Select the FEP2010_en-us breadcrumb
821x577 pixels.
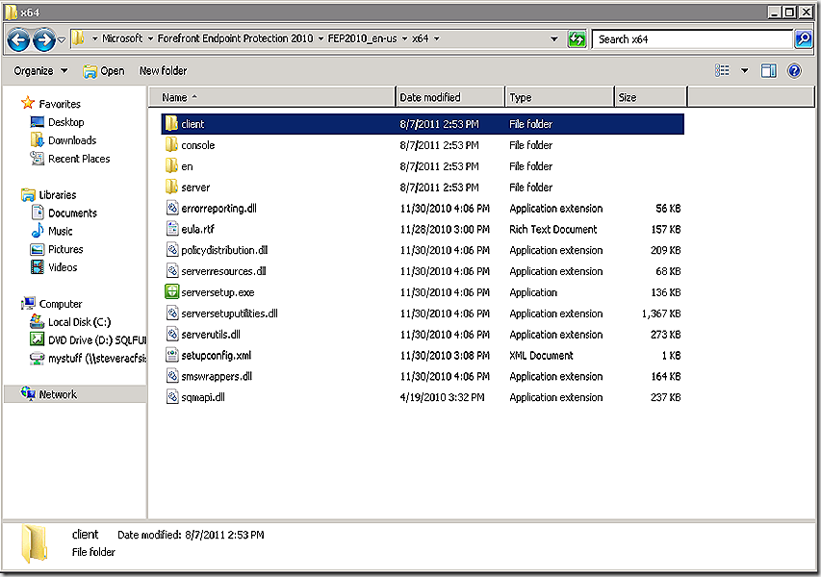(362, 38)
